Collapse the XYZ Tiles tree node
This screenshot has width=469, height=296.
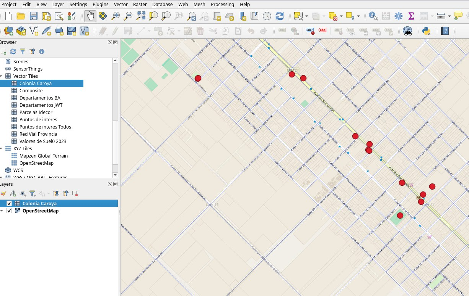coord(1,148)
